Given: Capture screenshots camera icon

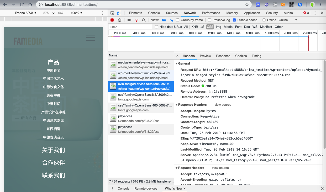Looking at the screenshot, I should 129,20.
